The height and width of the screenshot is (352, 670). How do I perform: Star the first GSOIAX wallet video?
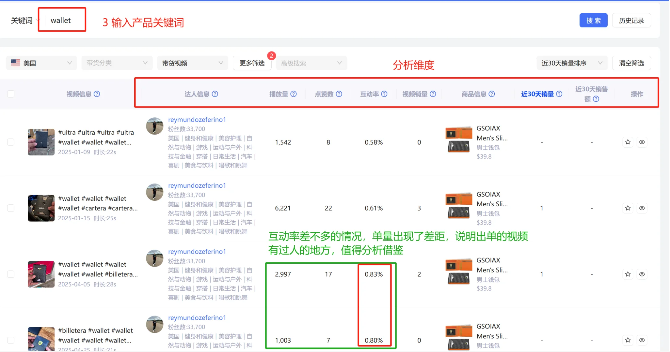click(628, 142)
